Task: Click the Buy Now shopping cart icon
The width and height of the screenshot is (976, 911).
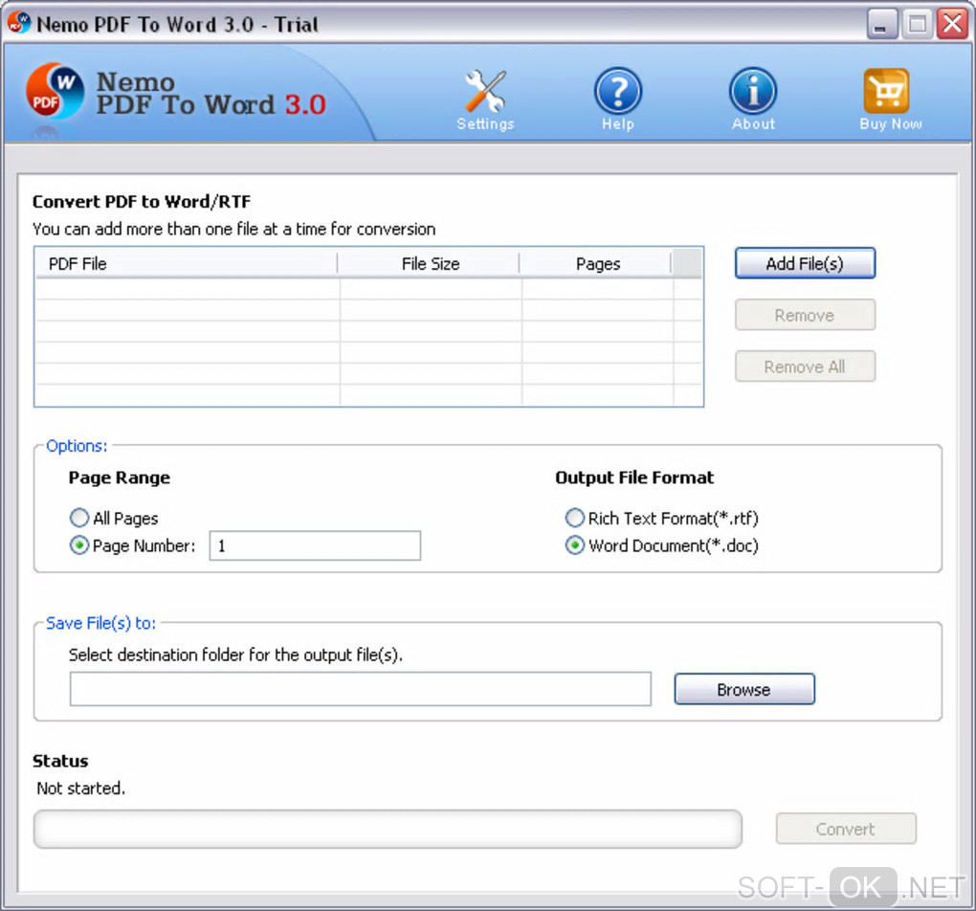Action: tap(886, 91)
